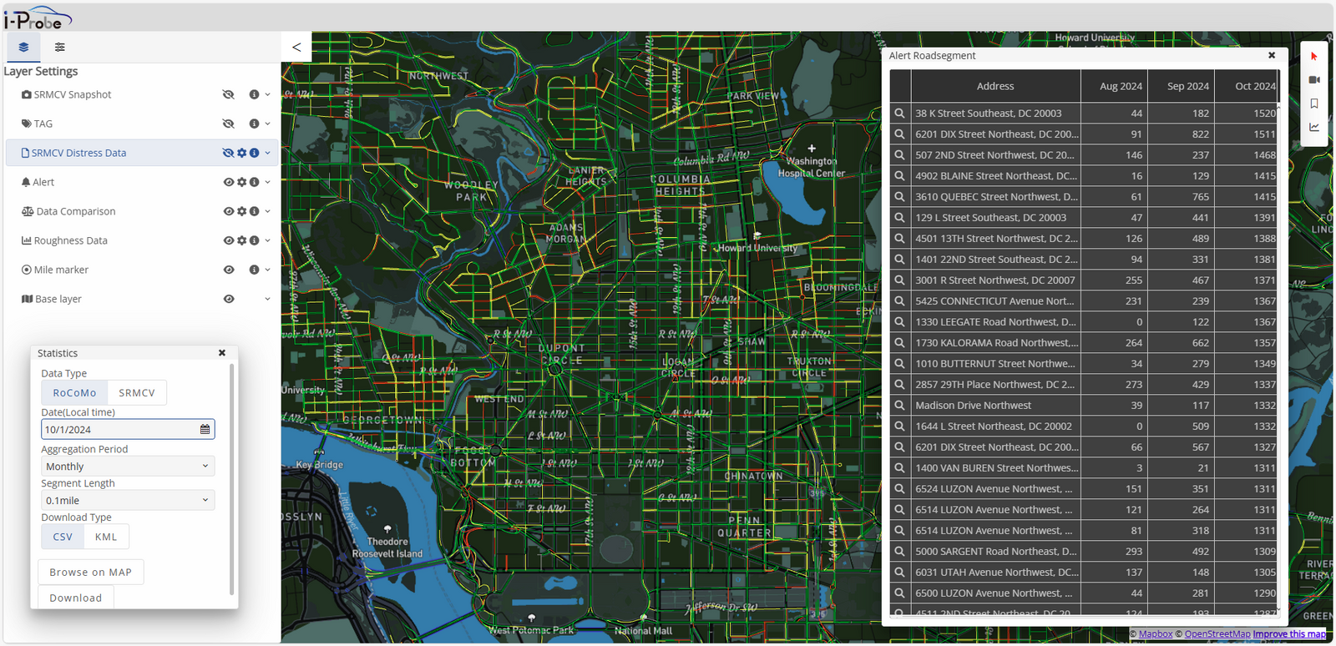Show the SRMCV Snapshot layer
This screenshot has height=646, width=1336.
[x=228, y=94]
